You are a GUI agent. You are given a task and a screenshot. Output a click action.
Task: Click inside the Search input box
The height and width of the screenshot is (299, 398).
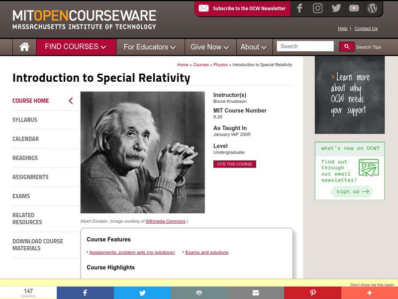pyautogui.click(x=304, y=46)
